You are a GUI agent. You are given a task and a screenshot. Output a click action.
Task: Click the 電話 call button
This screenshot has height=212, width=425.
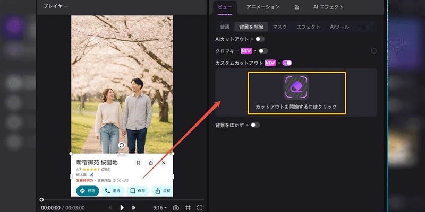[x=113, y=191]
